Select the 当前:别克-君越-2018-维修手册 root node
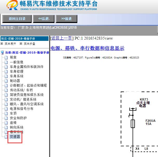 click(x=27, y=53)
